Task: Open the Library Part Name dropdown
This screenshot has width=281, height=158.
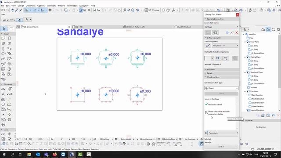Action: pyautogui.click(x=221, y=27)
